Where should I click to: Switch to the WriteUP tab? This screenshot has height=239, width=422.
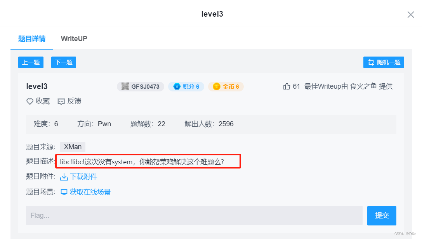(74, 39)
